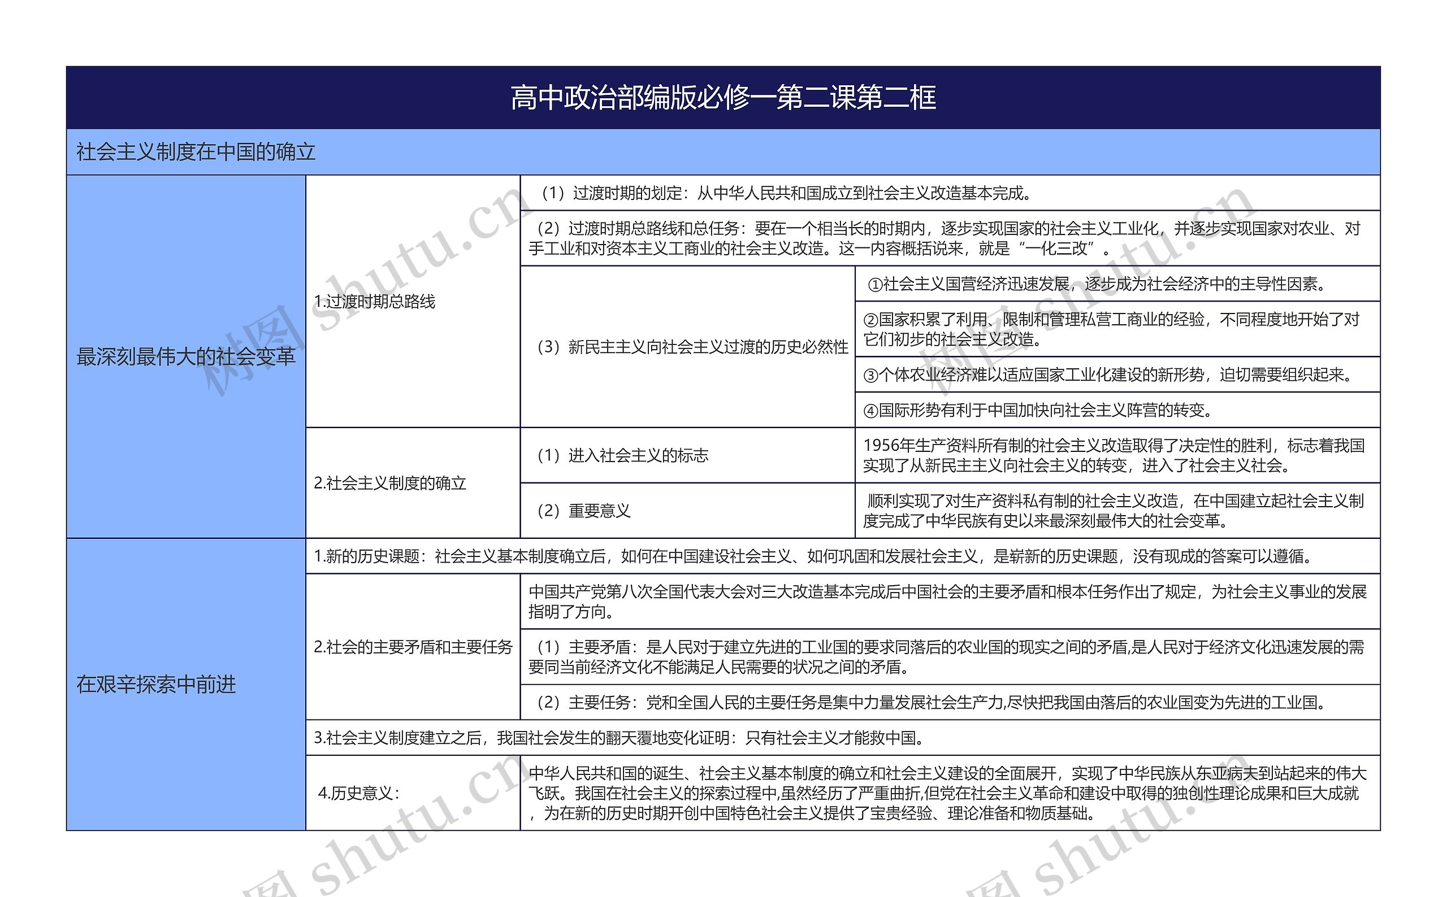Select cell （1）进入社会主义的标志

[687, 455]
